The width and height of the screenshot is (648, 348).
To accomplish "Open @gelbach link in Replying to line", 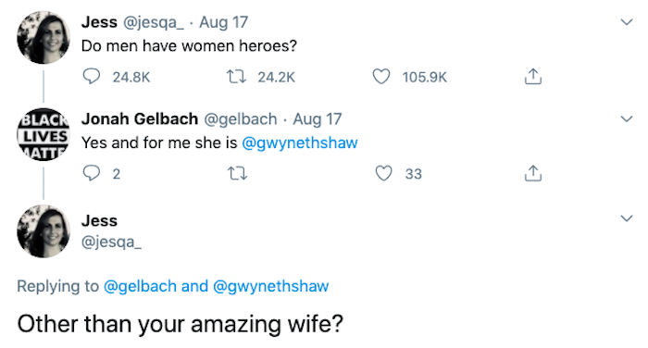I will (140, 286).
